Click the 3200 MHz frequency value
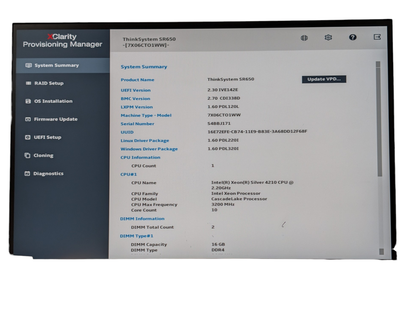The width and height of the screenshot is (413, 311). 222,204
